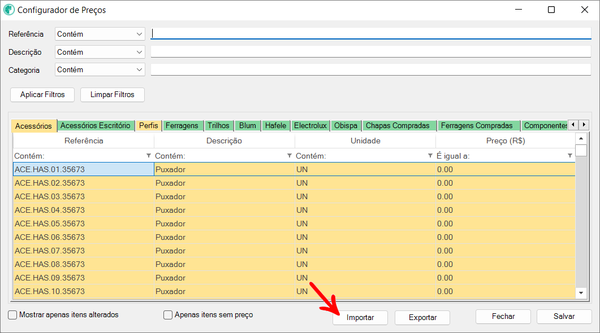Click the filter icon in Unidade column
Screen dimensions: 600x333
[430, 156]
